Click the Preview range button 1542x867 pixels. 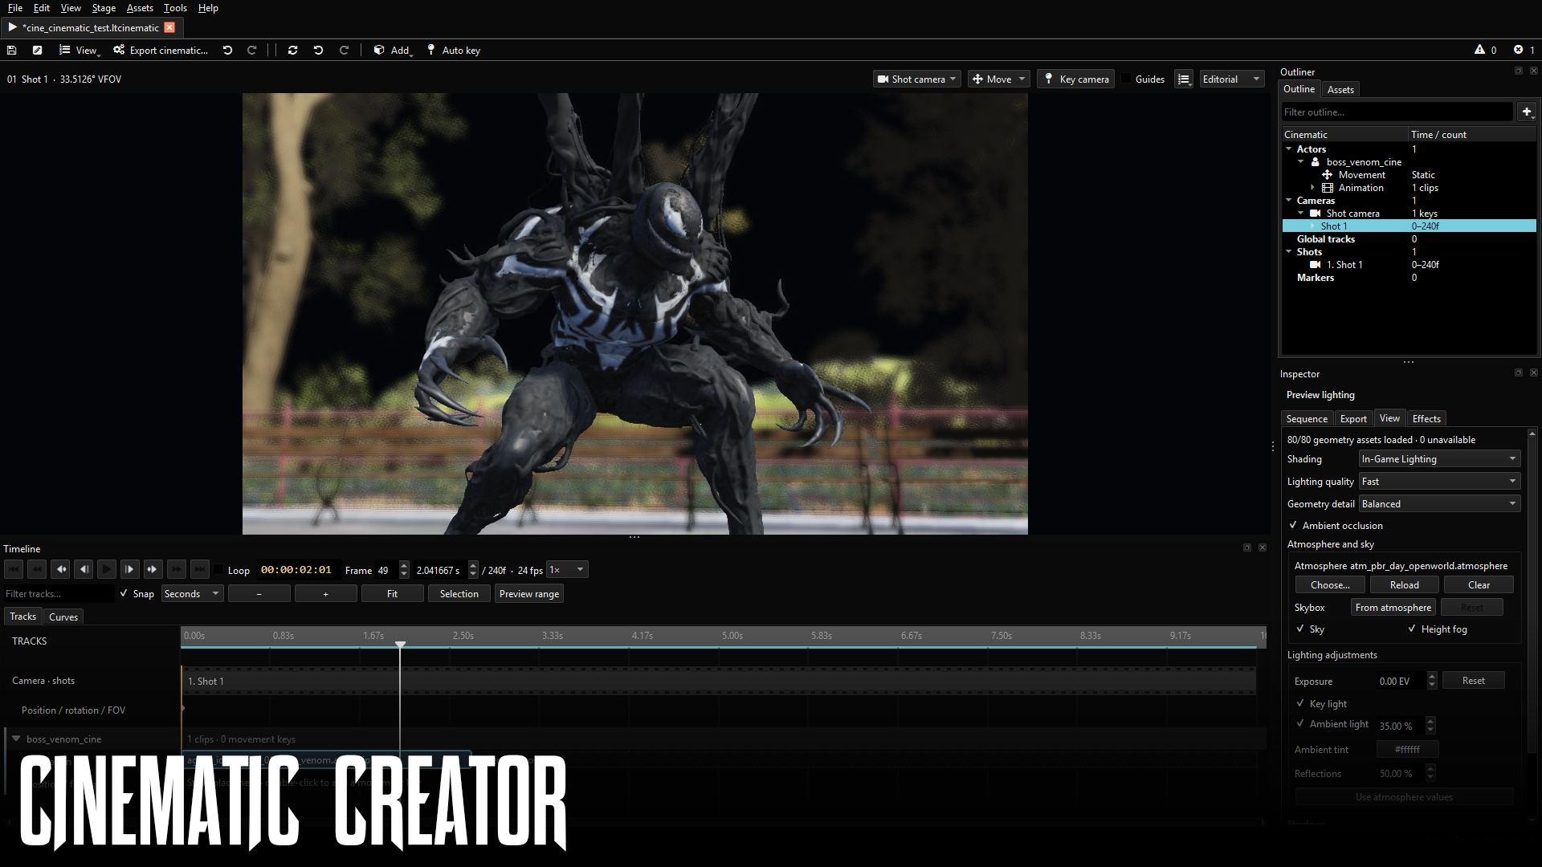[x=529, y=593]
